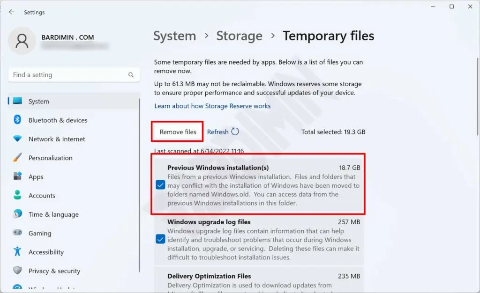Image resolution: width=480 pixels, height=293 pixels.
Task: Navigate to System in breadcrumb
Action: pos(174,36)
